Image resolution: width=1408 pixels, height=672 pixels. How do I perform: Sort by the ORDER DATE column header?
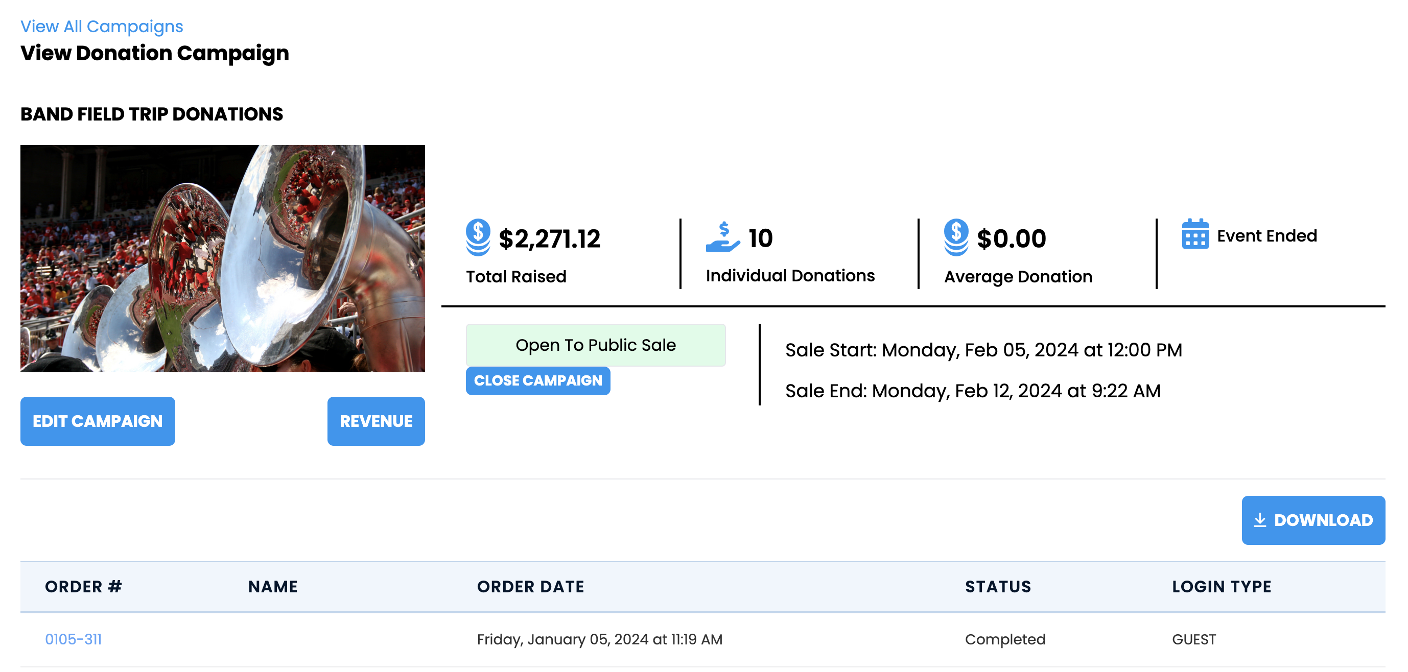tap(530, 586)
